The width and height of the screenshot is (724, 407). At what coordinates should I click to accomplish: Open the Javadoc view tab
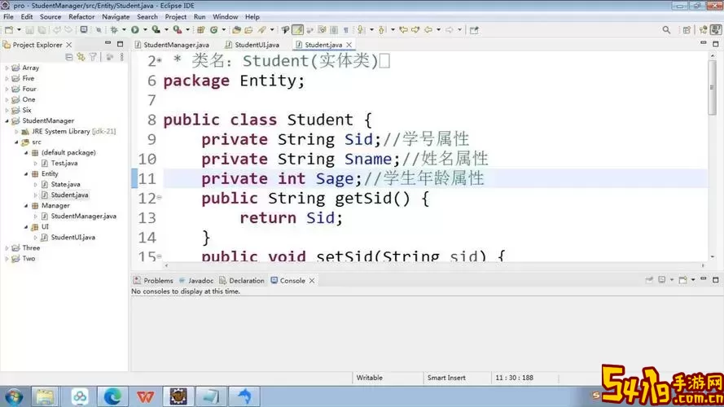[x=196, y=281]
